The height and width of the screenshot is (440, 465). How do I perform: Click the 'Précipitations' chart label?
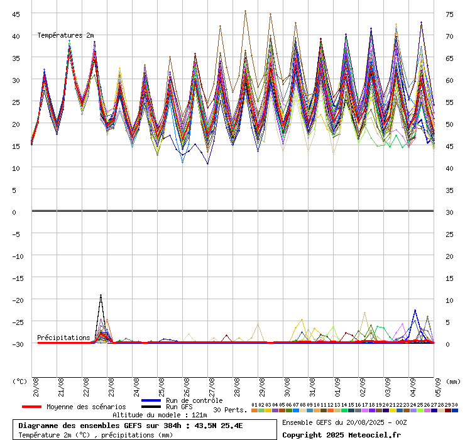tap(63, 338)
